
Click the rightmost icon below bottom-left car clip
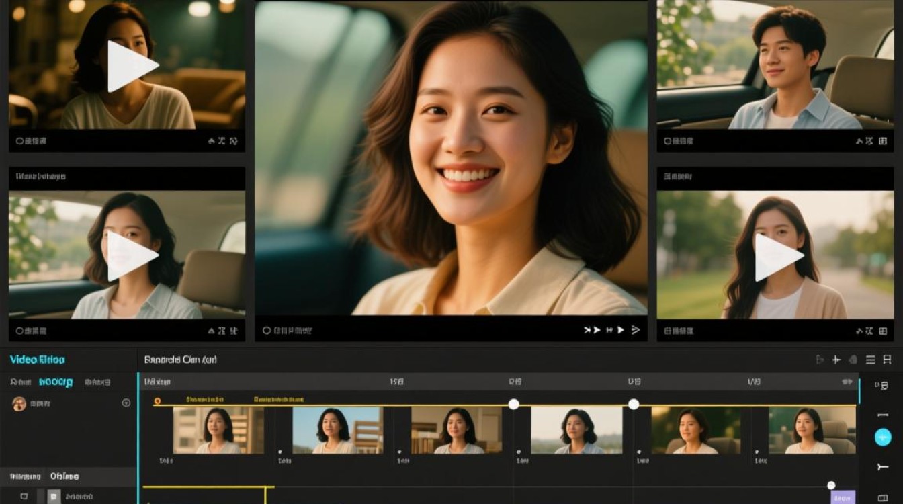pyautogui.click(x=234, y=331)
